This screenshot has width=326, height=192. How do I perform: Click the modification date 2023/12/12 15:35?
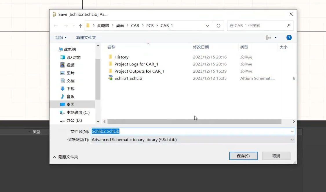coord(210,78)
